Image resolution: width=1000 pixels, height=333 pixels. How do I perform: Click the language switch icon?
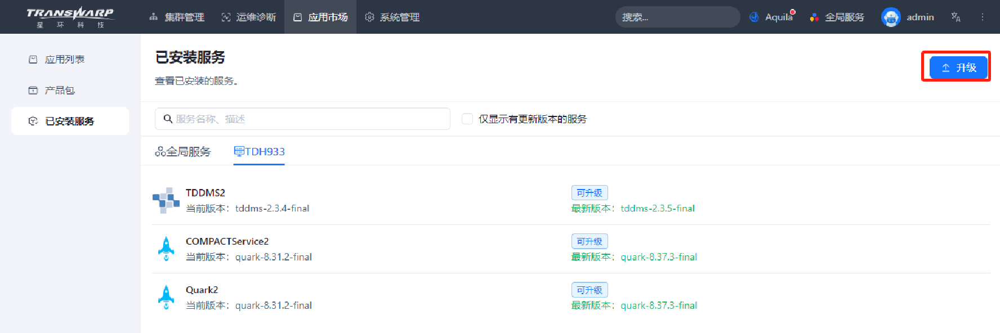956,17
